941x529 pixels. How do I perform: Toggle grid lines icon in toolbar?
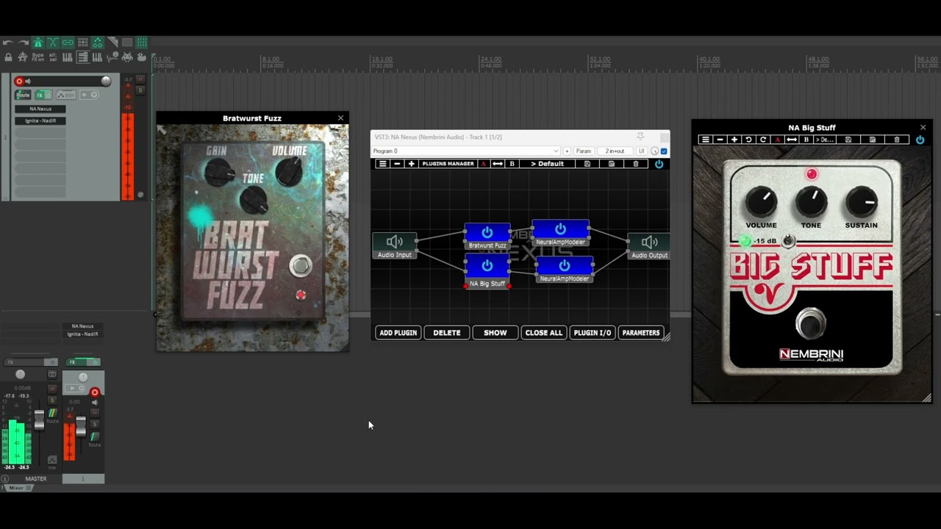click(x=142, y=43)
